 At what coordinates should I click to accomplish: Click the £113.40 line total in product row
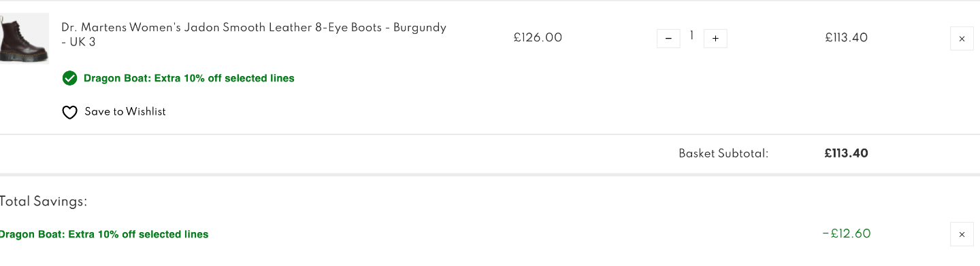coord(847,38)
